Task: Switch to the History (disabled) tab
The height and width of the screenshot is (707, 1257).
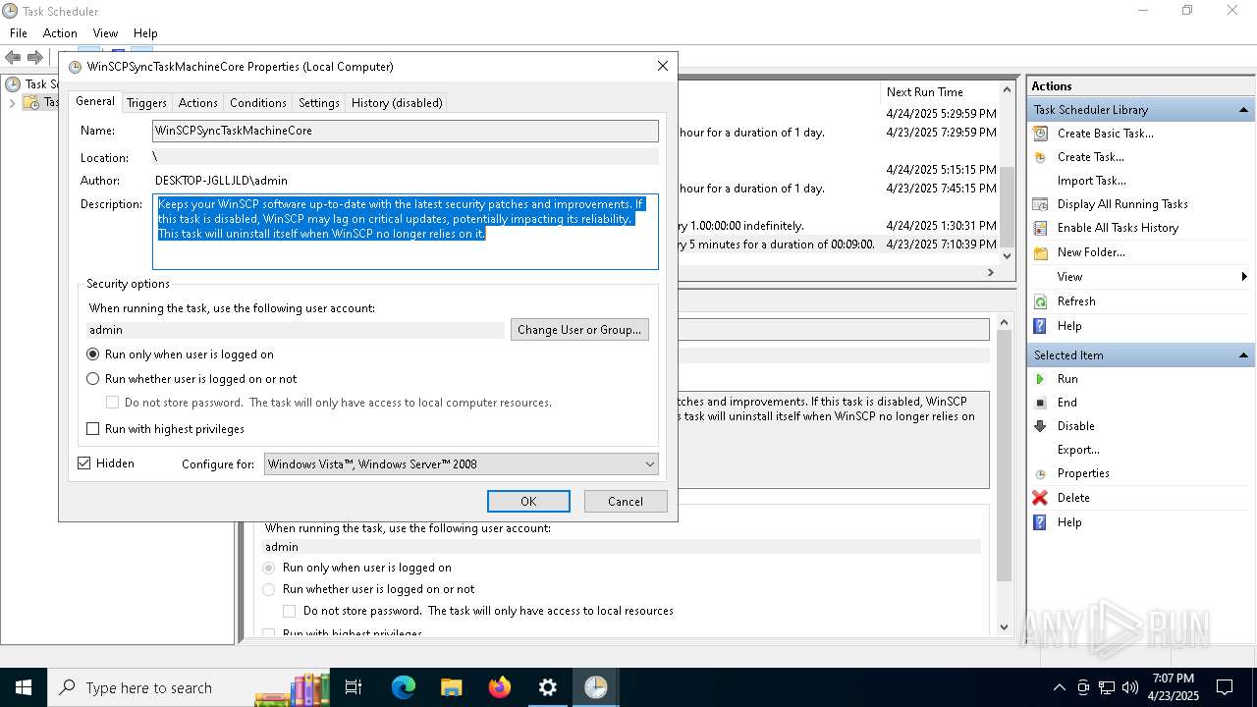Action: [x=397, y=102]
